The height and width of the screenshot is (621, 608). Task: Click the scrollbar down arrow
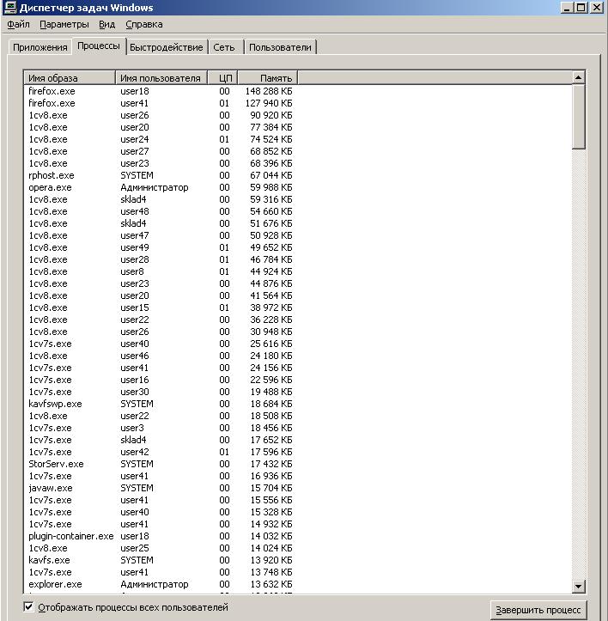(x=579, y=586)
